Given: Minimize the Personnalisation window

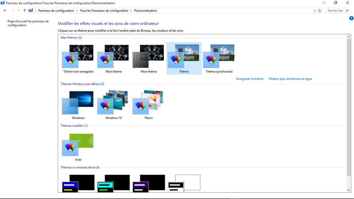Looking at the screenshot, I should coord(324,3).
